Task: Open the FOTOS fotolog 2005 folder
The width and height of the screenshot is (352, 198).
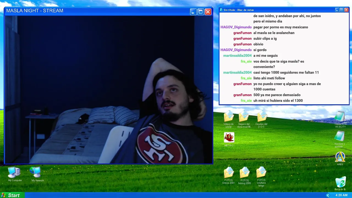Action: point(244,175)
